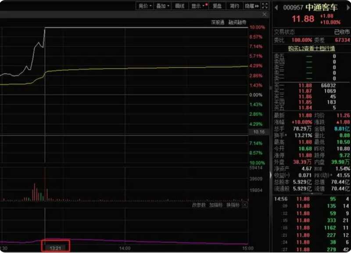Click the 融资融券 tag
The image size is (351, 253).
coord(237,22)
